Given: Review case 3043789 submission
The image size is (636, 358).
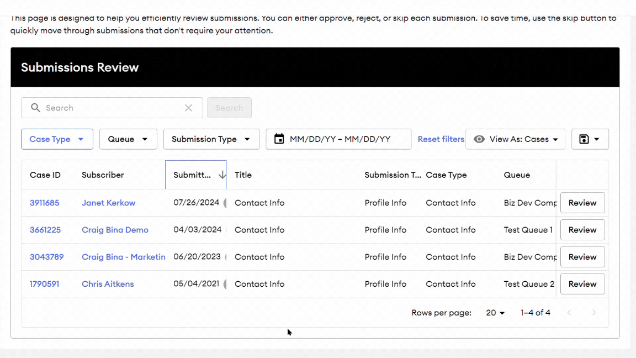Looking at the screenshot, I should (x=582, y=257).
